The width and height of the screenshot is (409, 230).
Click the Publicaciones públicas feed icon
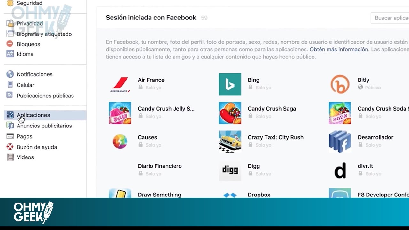(10, 96)
